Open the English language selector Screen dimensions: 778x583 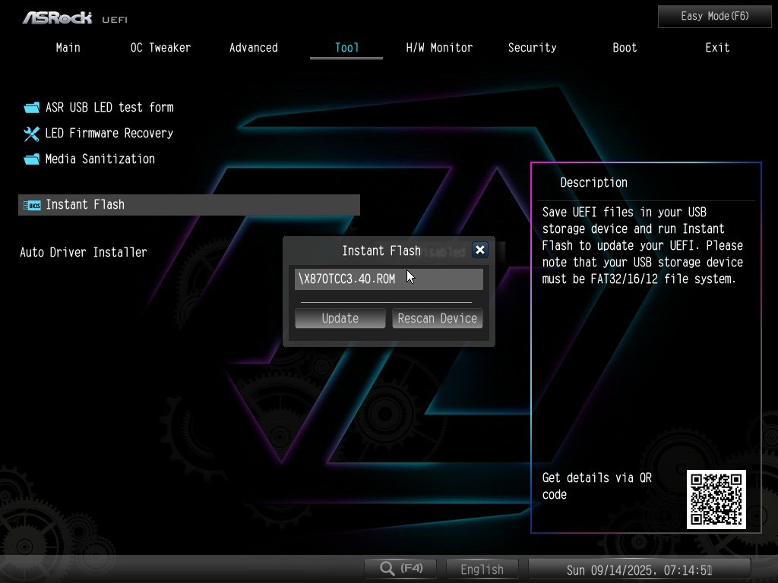(x=482, y=569)
